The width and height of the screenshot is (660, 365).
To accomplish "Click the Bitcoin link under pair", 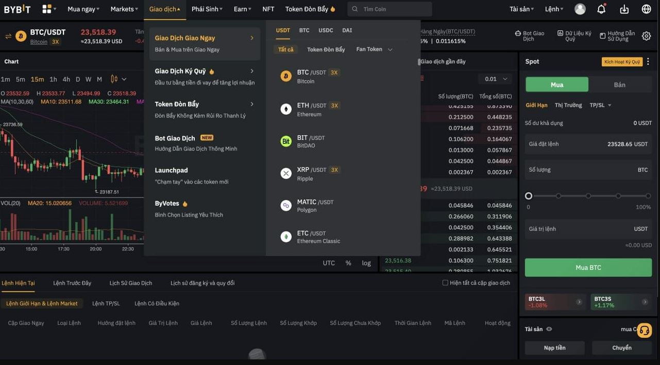I will click(x=39, y=42).
